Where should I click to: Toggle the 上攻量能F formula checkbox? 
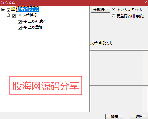(20, 28)
